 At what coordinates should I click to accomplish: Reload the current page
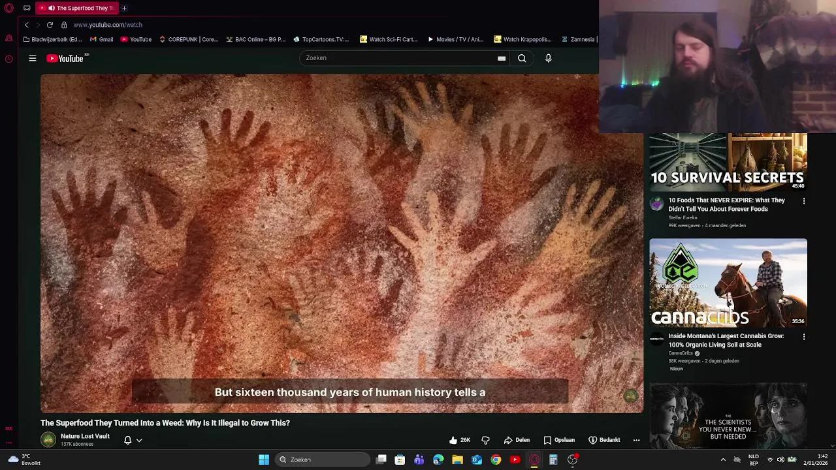(50, 25)
